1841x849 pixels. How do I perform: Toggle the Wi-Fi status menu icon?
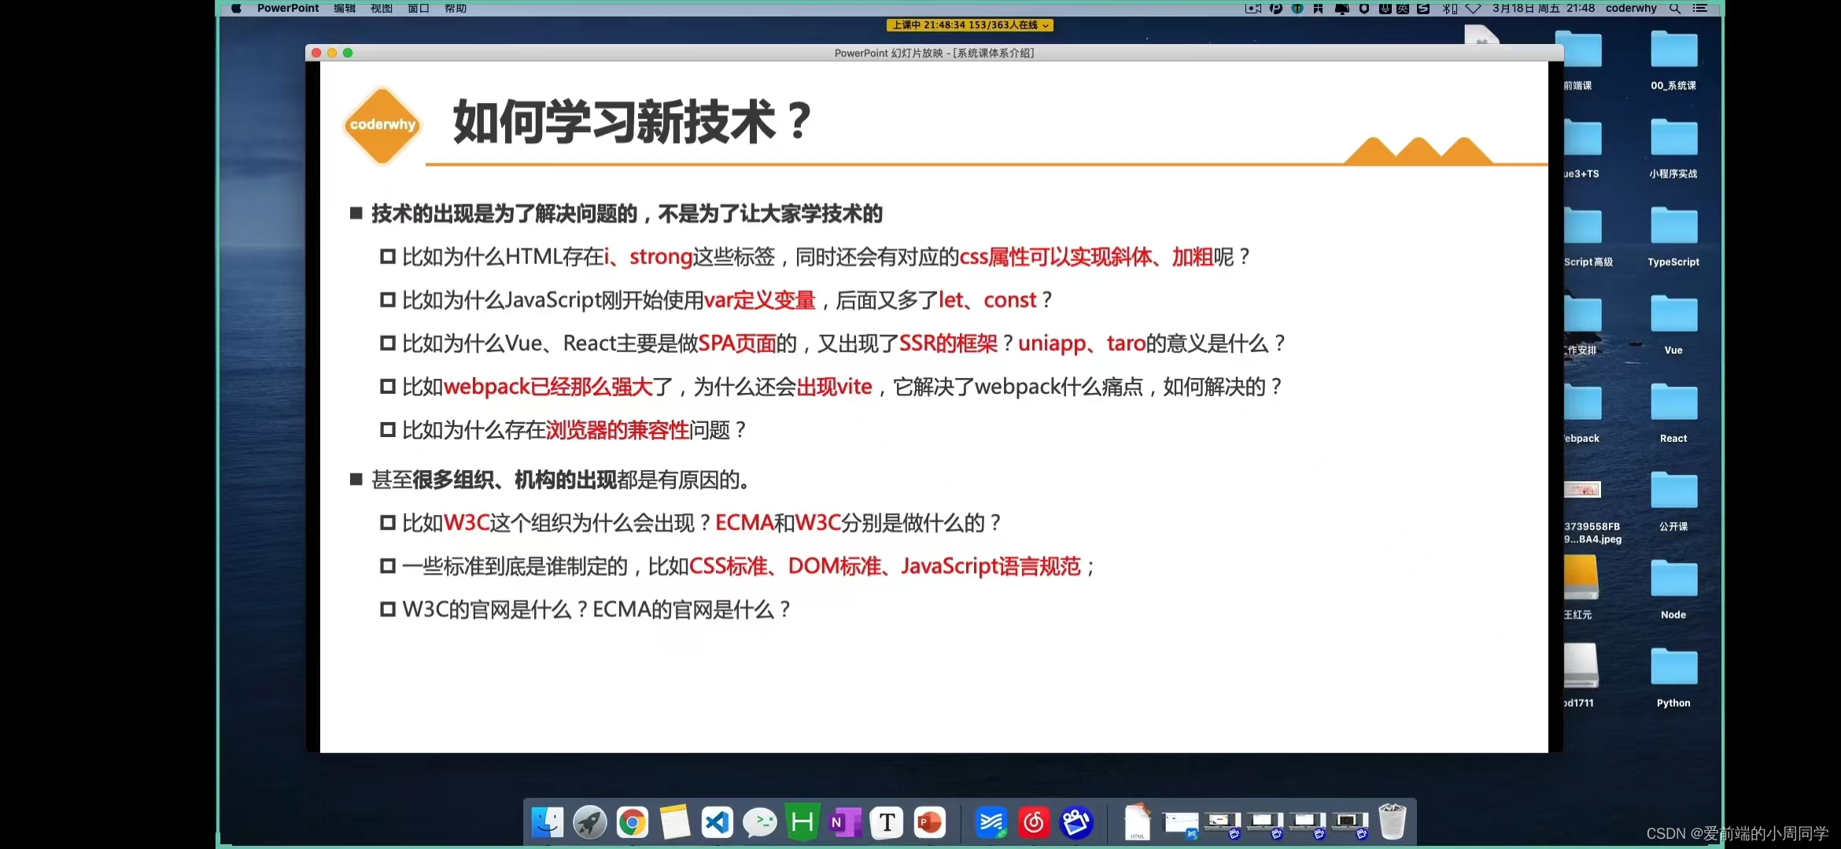pyautogui.click(x=1473, y=9)
